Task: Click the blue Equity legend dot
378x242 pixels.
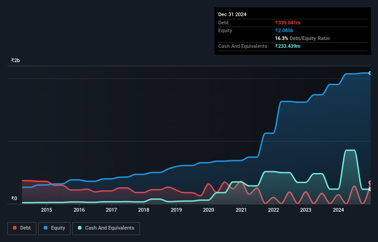Action: click(46, 228)
